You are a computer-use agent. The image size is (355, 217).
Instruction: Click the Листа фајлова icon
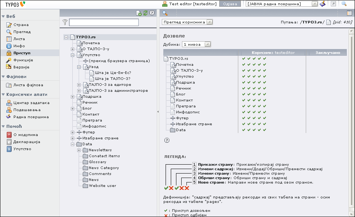click(x=9, y=85)
